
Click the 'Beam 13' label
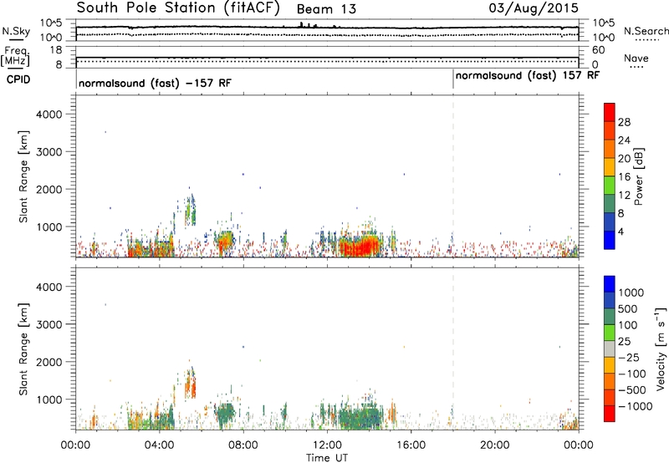[x=326, y=9]
